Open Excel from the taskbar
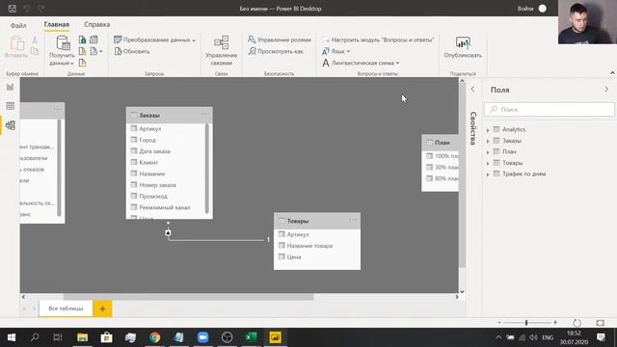The image size is (617, 347). point(251,337)
